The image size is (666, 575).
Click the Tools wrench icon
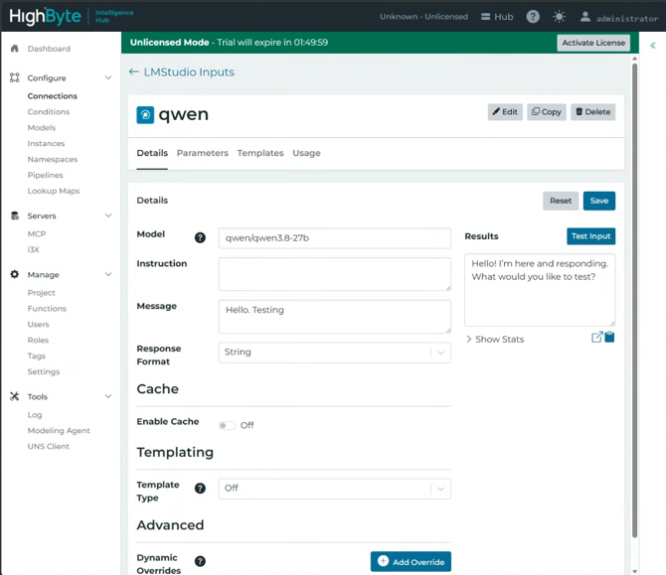15,396
